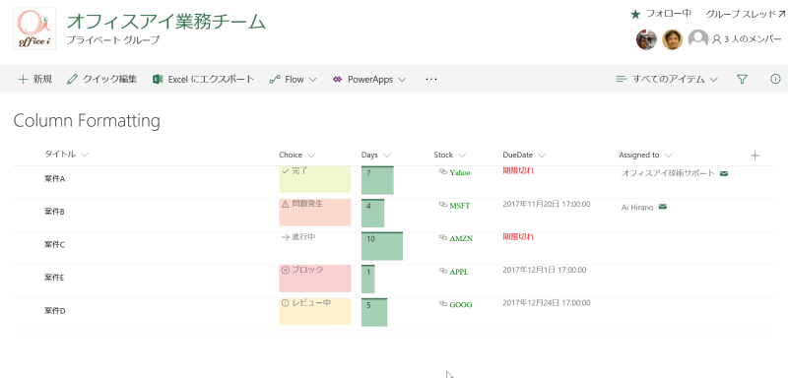Image resolution: width=788 pixels, height=378 pixels.
Task: Expand the タイトル column header menu
Action: (85, 155)
